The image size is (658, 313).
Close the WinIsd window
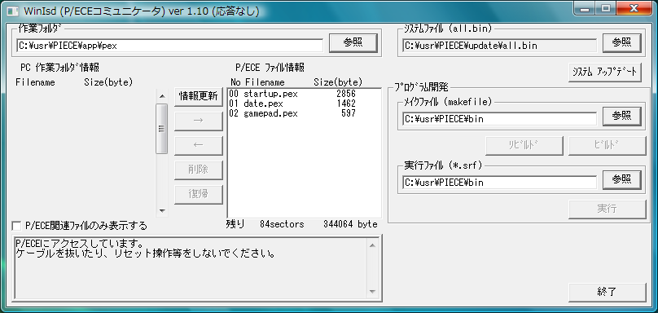(634, 9)
